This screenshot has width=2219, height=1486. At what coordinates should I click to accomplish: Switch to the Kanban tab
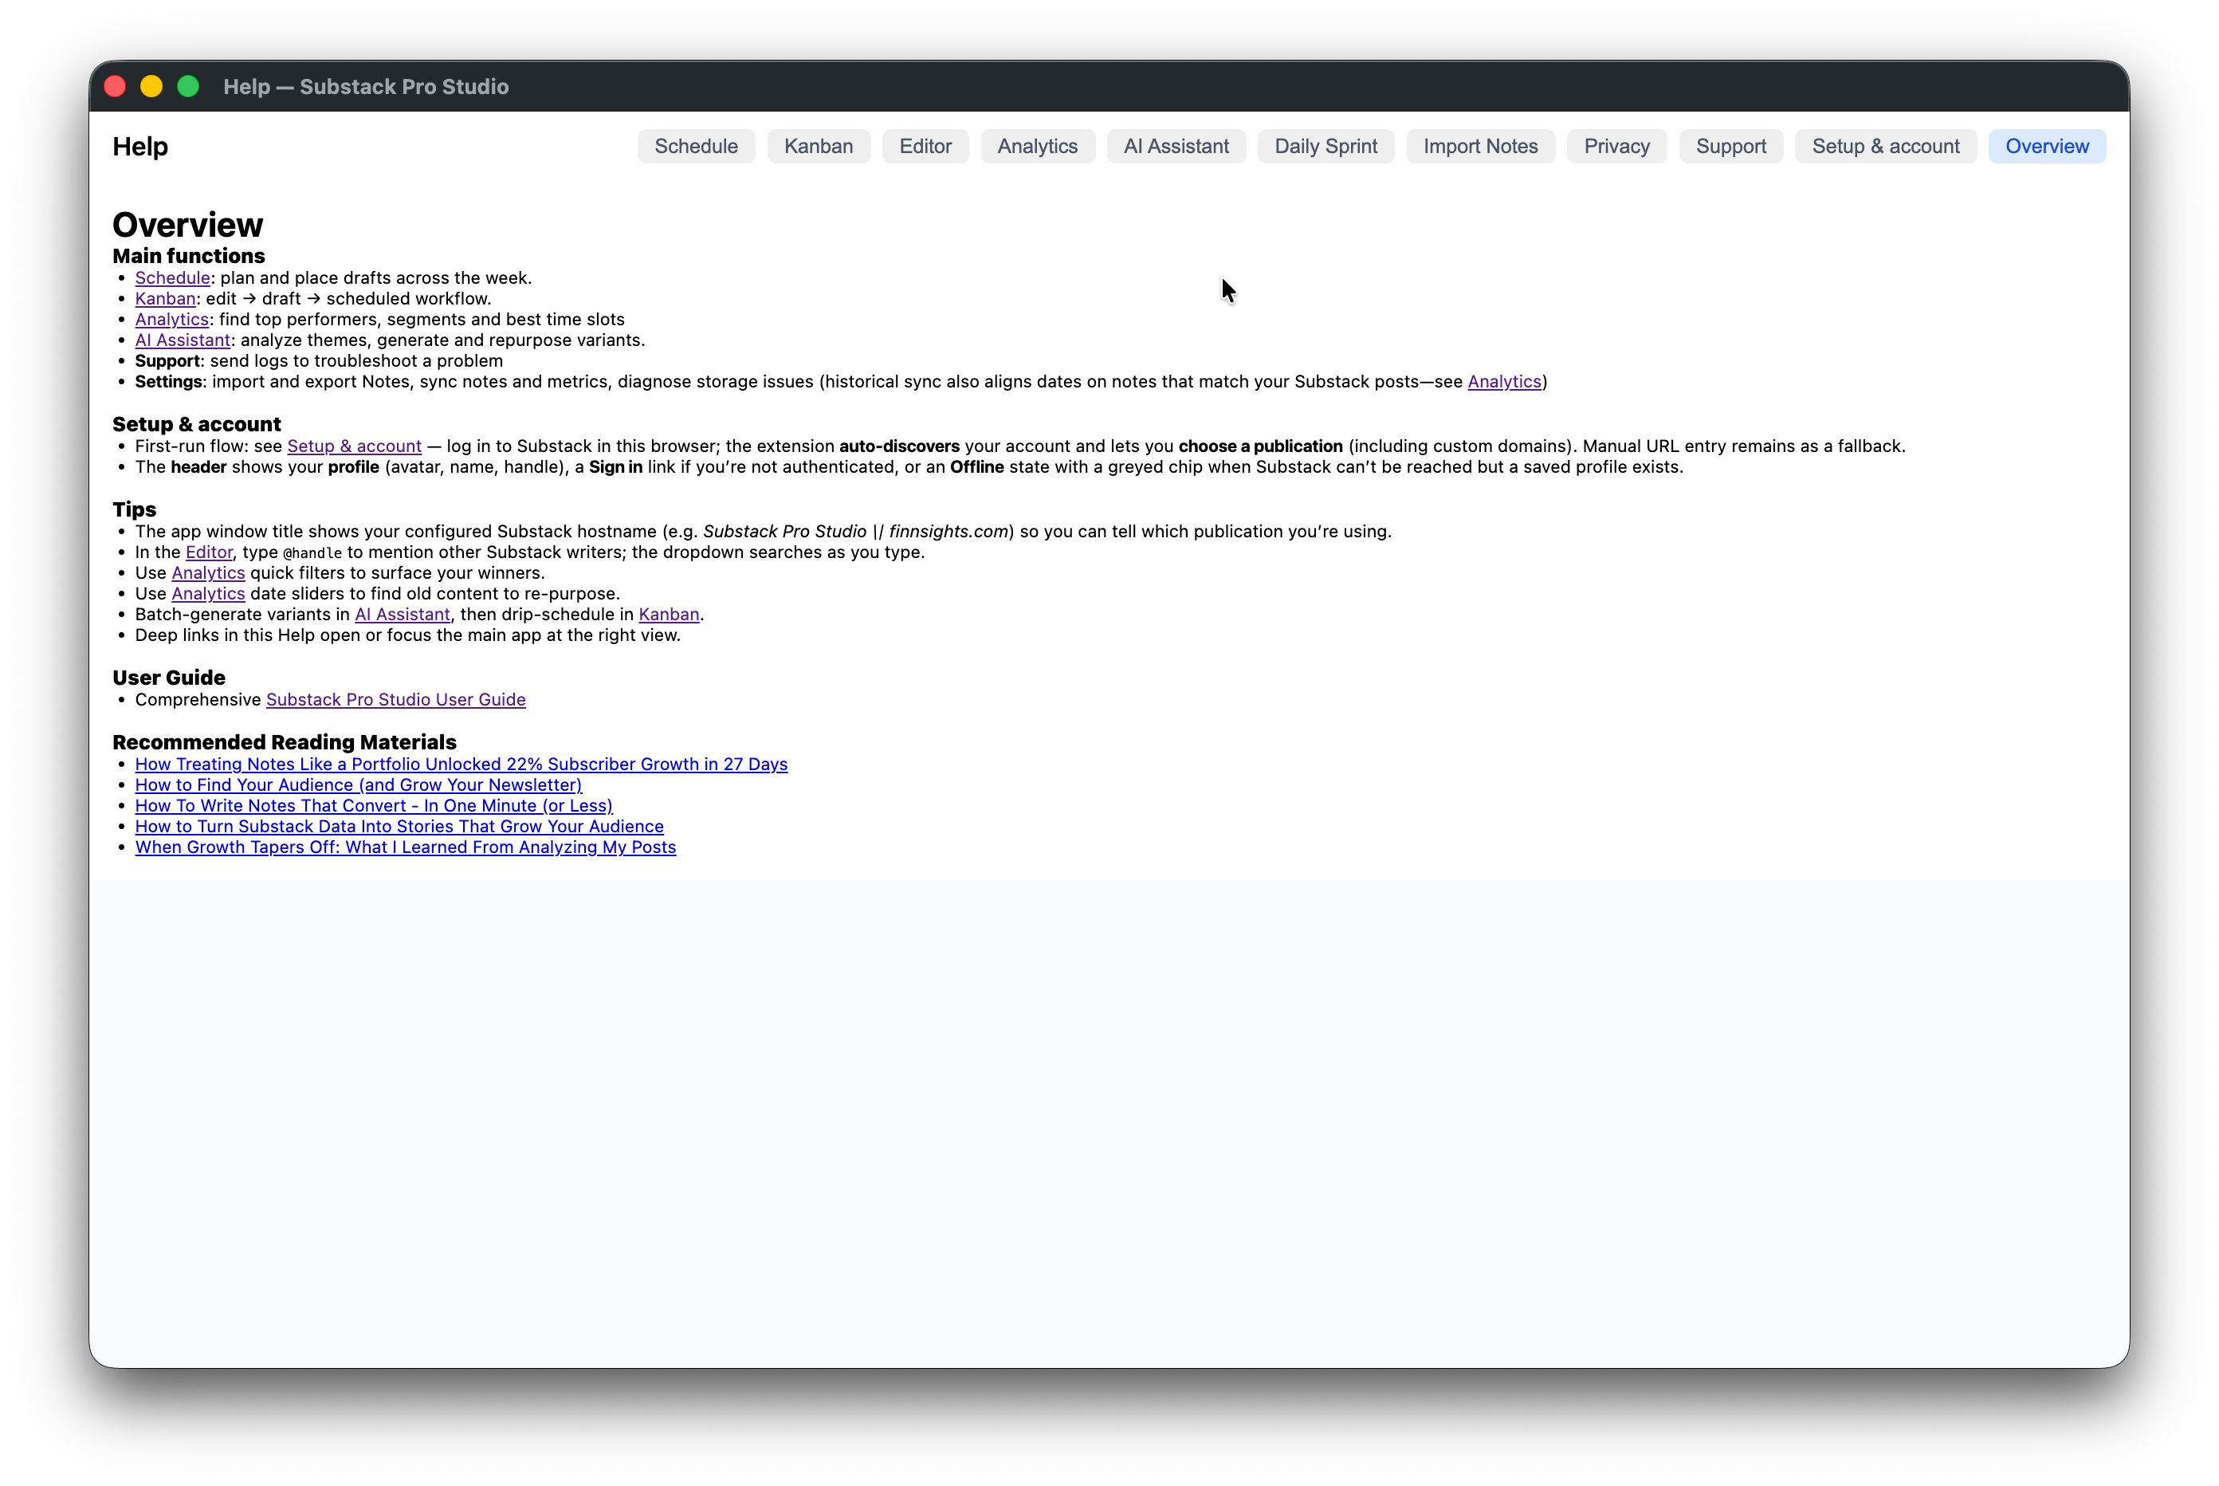pyautogui.click(x=818, y=146)
